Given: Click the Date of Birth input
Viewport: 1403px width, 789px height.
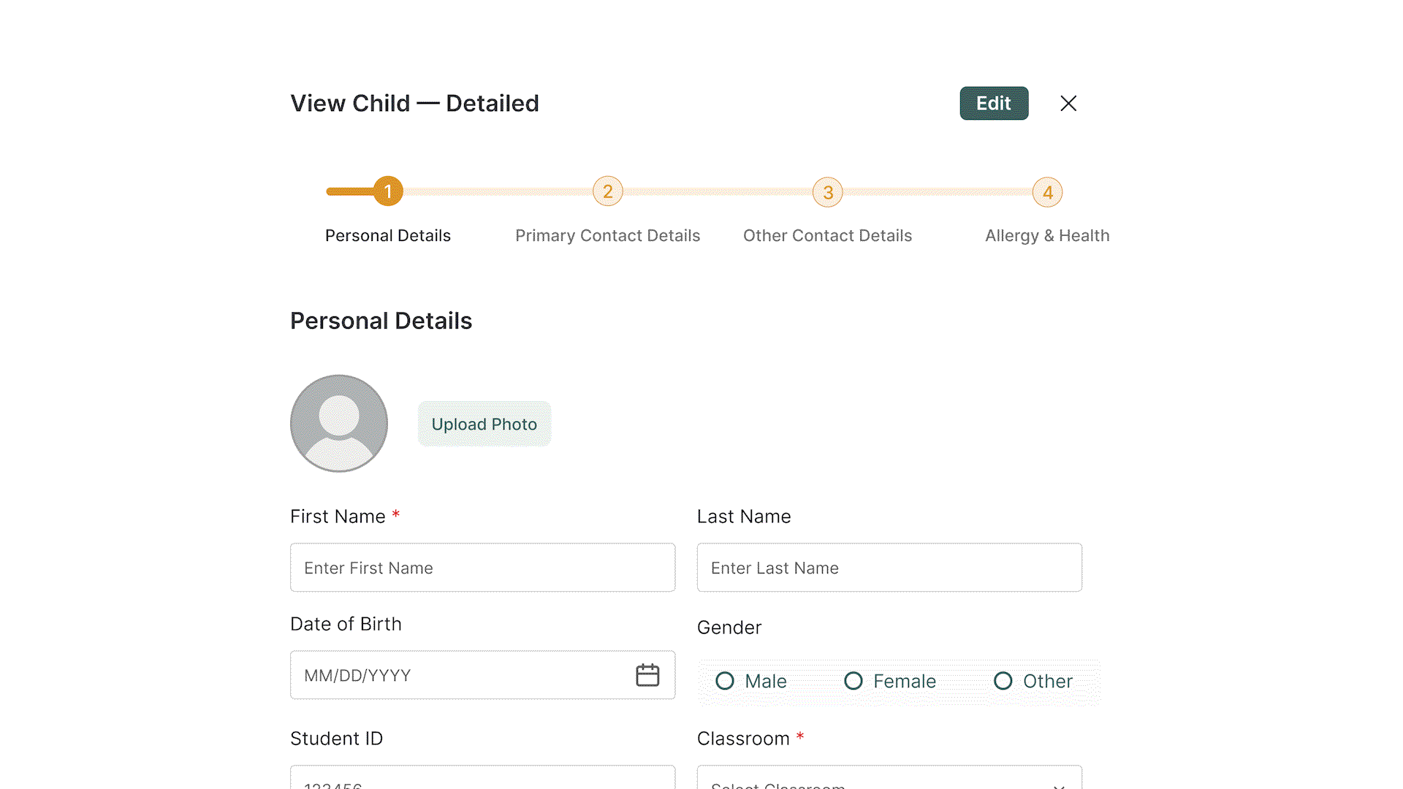Looking at the screenshot, I should point(483,675).
